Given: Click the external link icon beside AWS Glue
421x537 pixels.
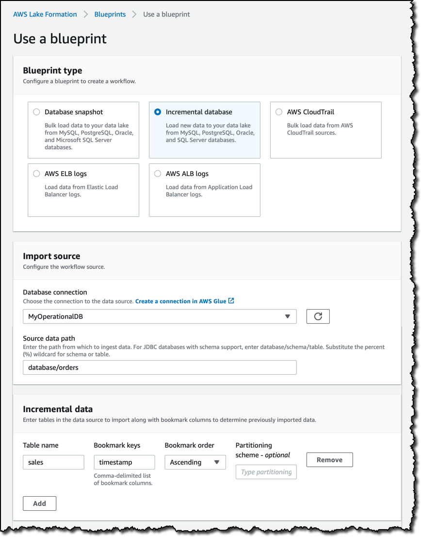Looking at the screenshot, I should pyautogui.click(x=231, y=301).
